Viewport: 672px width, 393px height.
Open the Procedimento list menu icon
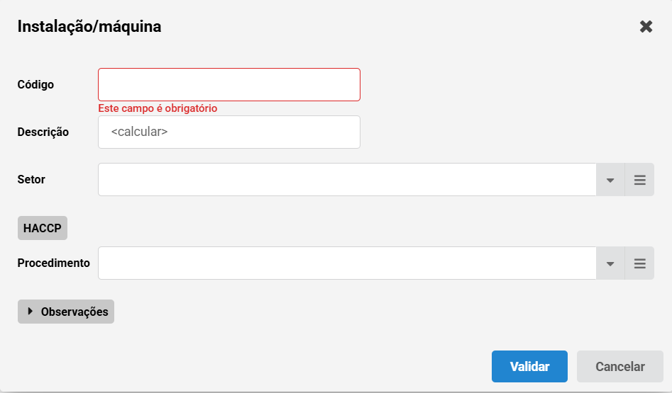pyautogui.click(x=639, y=263)
